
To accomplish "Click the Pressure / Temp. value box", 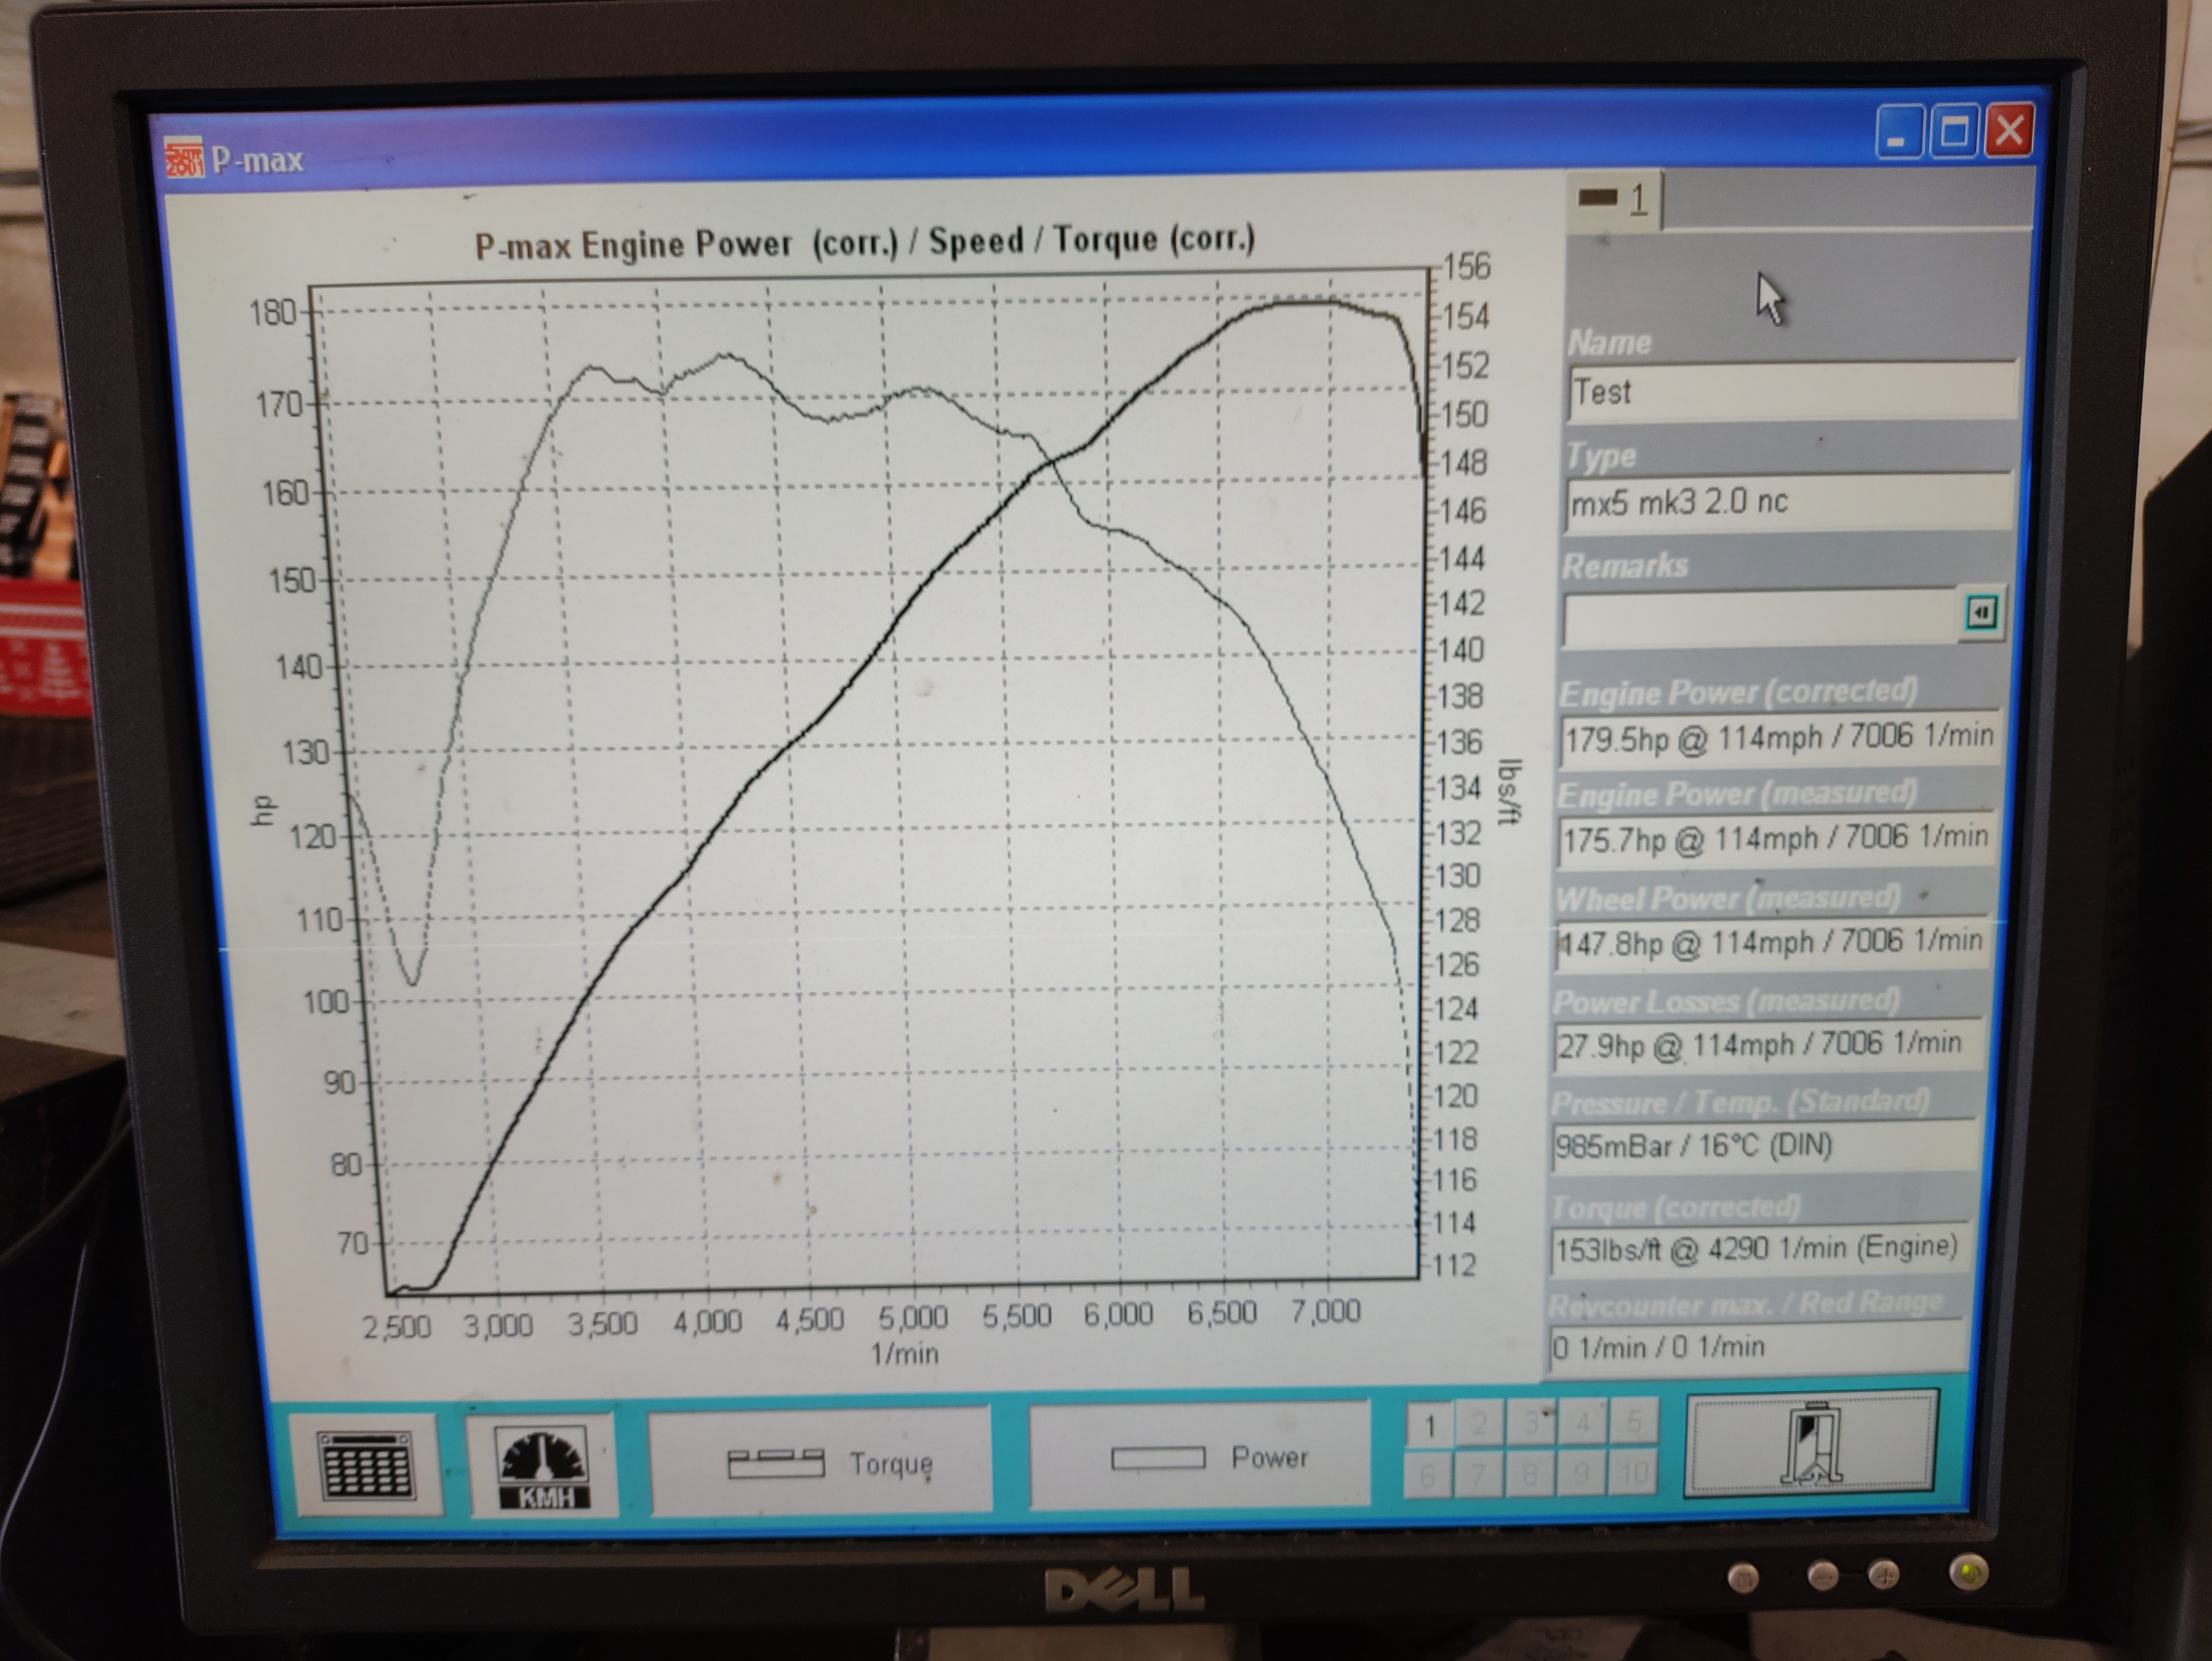I will [1762, 1145].
